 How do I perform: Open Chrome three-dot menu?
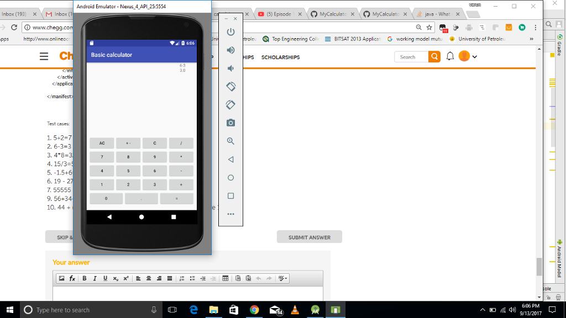(536, 28)
